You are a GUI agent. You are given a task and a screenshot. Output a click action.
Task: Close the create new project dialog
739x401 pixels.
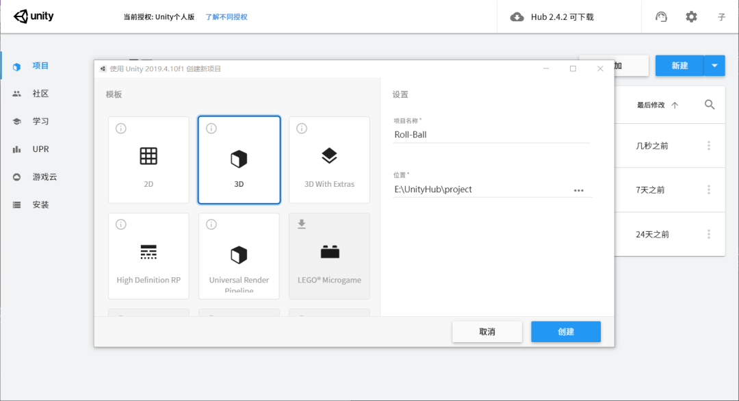pyautogui.click(x=600, y=69)
